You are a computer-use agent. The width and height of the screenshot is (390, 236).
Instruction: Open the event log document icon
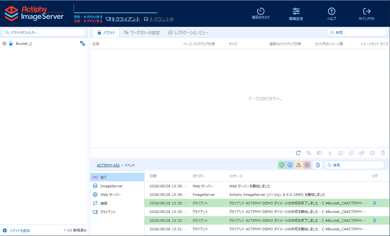(x=318, y=165)
